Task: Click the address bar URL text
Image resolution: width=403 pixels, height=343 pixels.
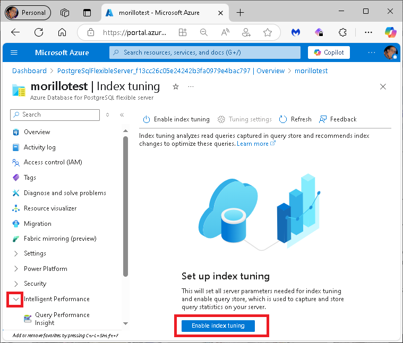Action: tap(134, 32)
